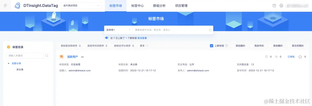The height and width of the screenshot is (106, 312).
Task: Click the speaker announcement icon
Action: (x=107, y=38)
